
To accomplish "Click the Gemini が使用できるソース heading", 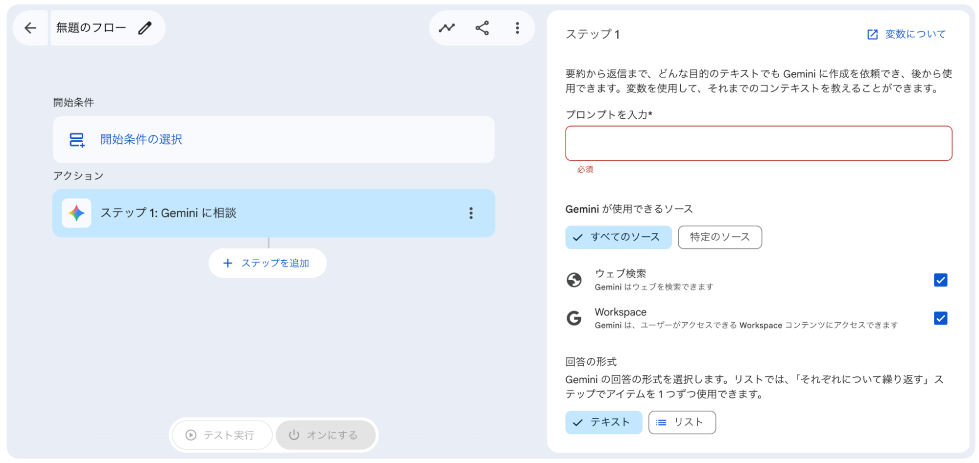I will point(629,209).
